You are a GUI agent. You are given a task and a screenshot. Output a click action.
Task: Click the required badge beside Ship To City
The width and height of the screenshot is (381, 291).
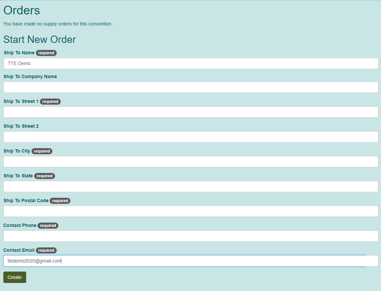[42, 151]
